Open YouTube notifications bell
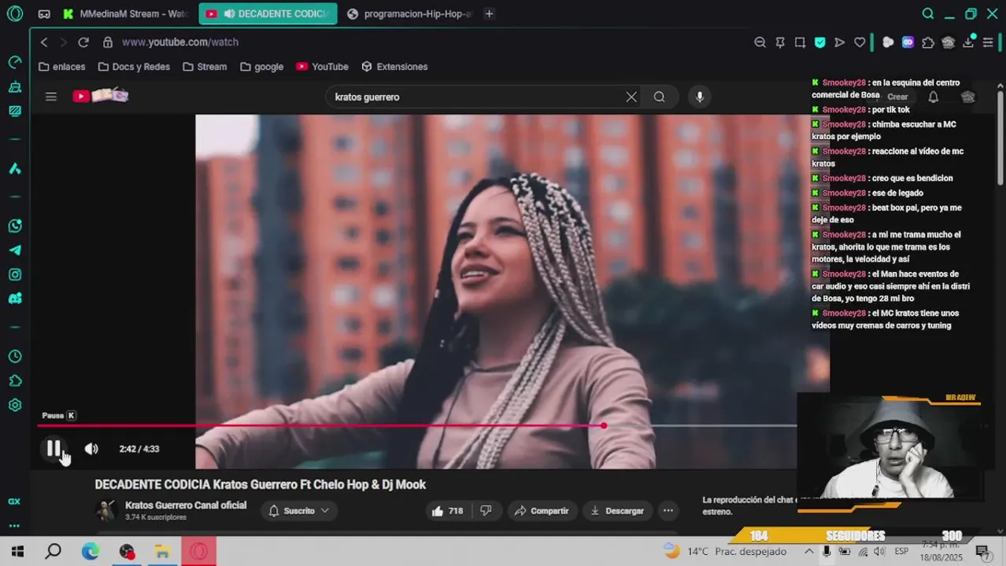Image resolution: width=1006 pixels, height=566 pixels. coord(933,97)
